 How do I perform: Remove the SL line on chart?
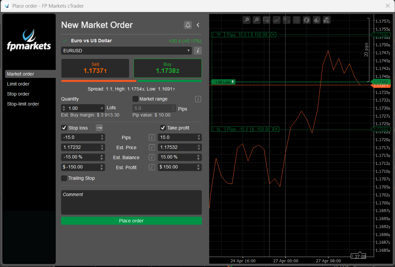tap(276, 129)
